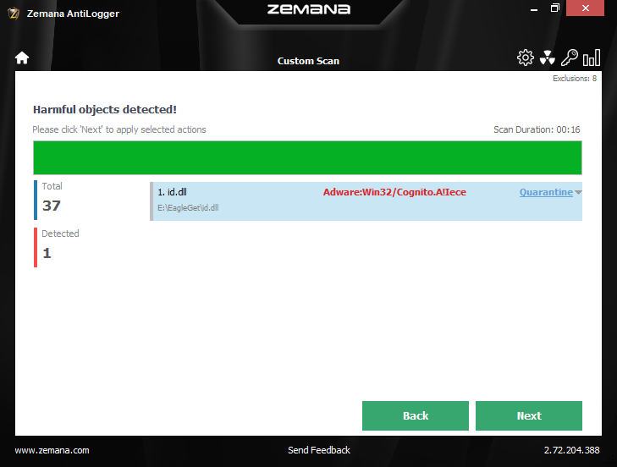The width and height of the screenshot is (617, 467).
Task: Open license key icon
Action: coord(569,58)
